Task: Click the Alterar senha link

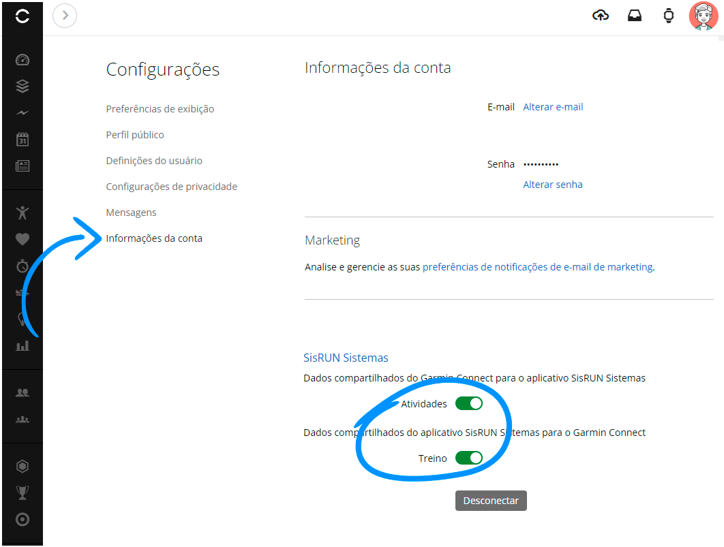Action: (x=553, y=185)
